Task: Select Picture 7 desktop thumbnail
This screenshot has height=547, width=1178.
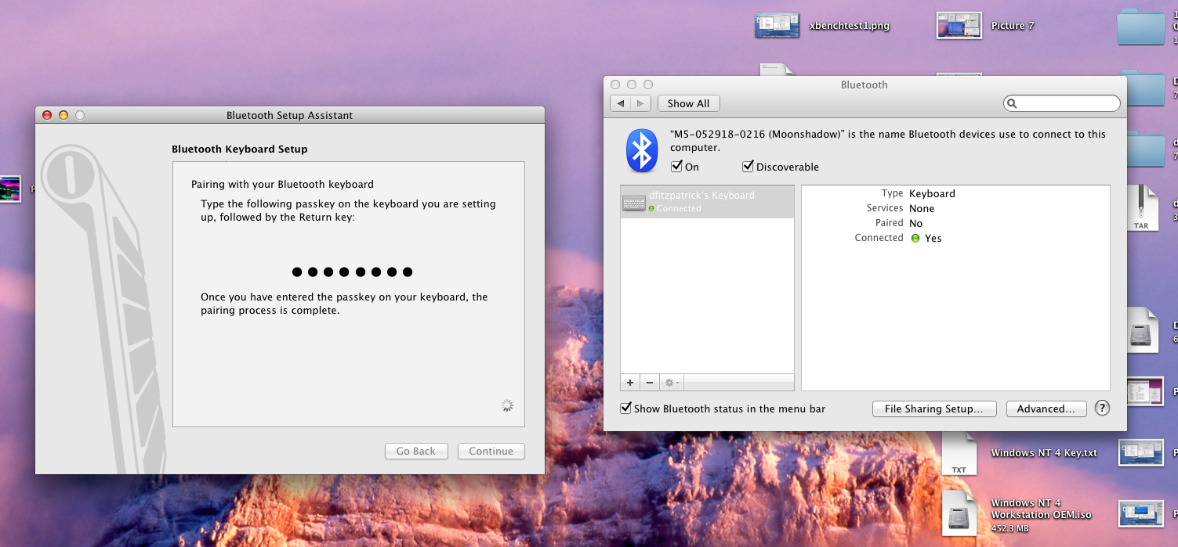Action: (x=959, y=25)
